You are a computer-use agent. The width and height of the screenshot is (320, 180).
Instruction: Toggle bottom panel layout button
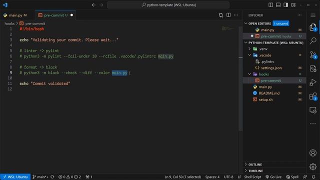[278, 5]
